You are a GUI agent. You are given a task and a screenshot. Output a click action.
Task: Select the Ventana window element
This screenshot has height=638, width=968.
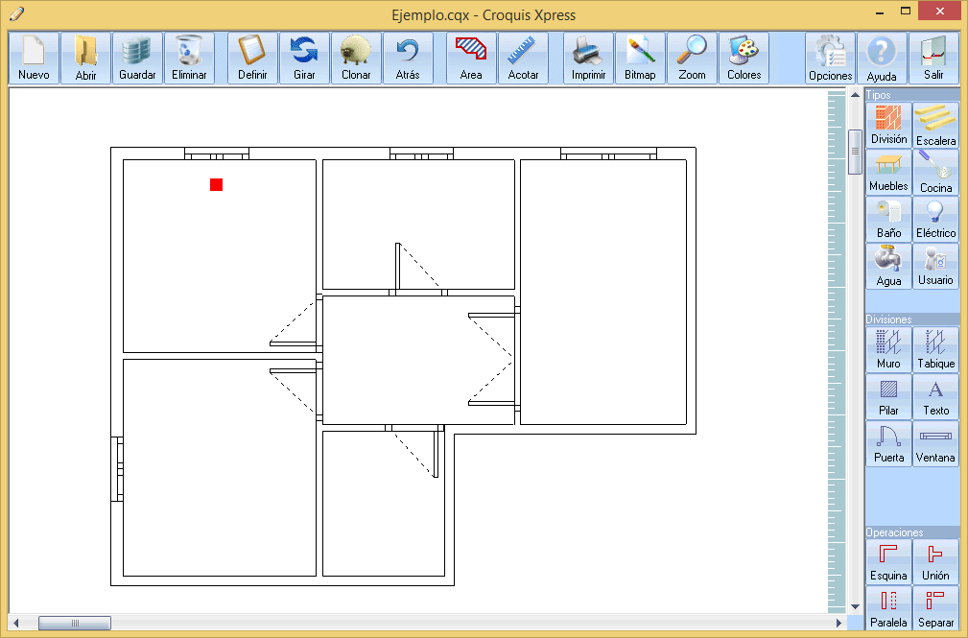(935, 443)
